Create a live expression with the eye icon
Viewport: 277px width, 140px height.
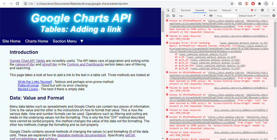pos(211,16)
